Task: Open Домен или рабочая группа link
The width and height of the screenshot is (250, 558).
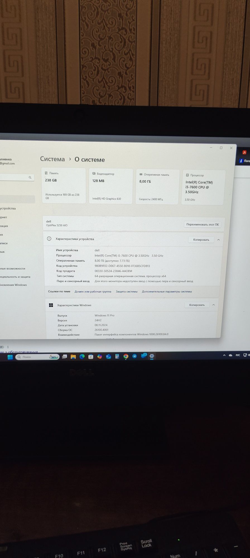Action: pyautogui.click(x=93, y=292)
